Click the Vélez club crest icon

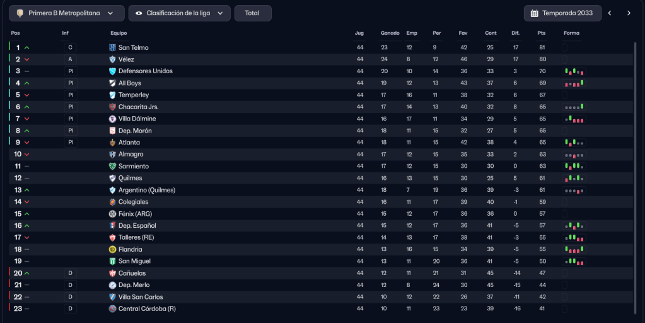112,59
